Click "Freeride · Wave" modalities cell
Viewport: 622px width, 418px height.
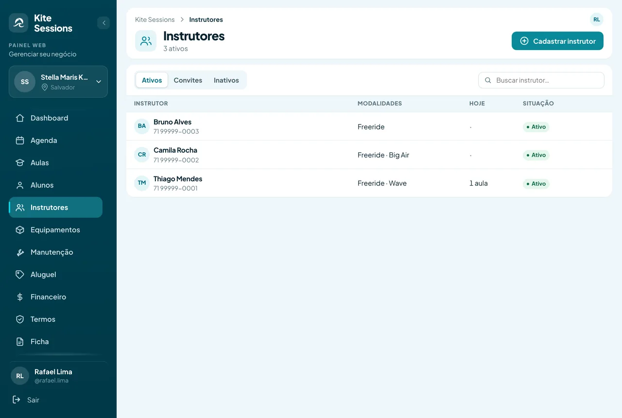(x=382, y=183)
